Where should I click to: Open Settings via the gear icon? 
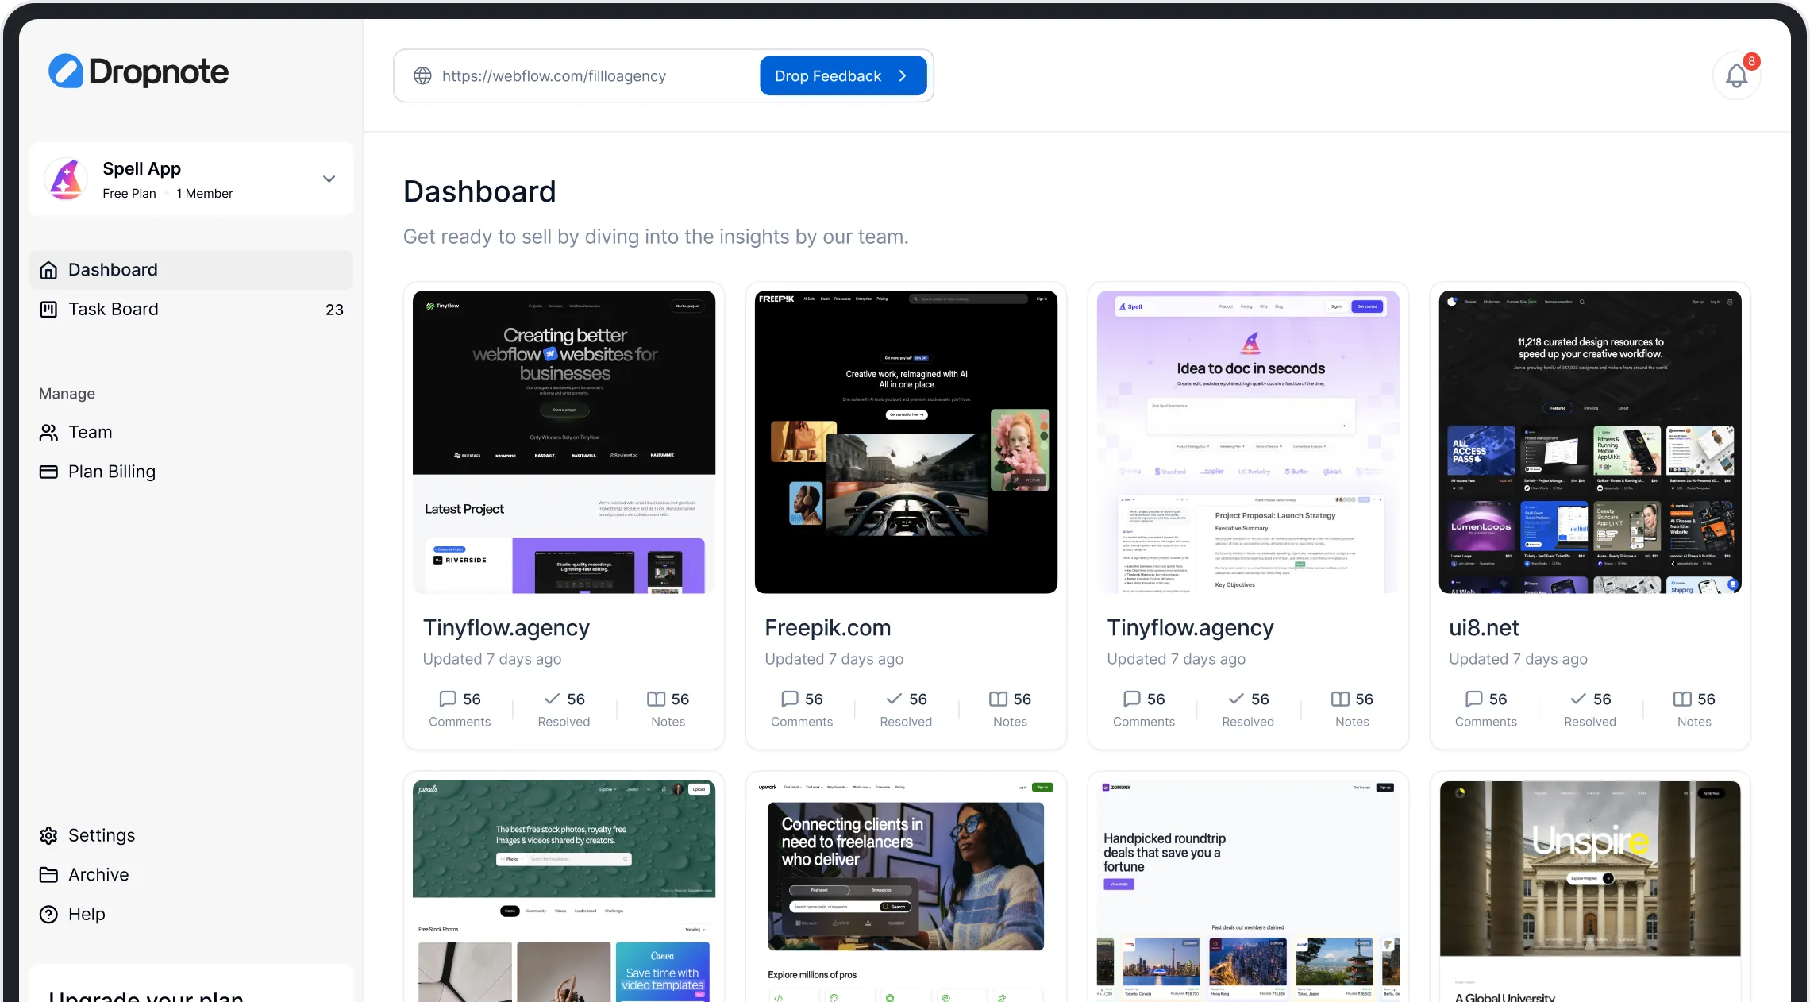click(x=48, y=835)
